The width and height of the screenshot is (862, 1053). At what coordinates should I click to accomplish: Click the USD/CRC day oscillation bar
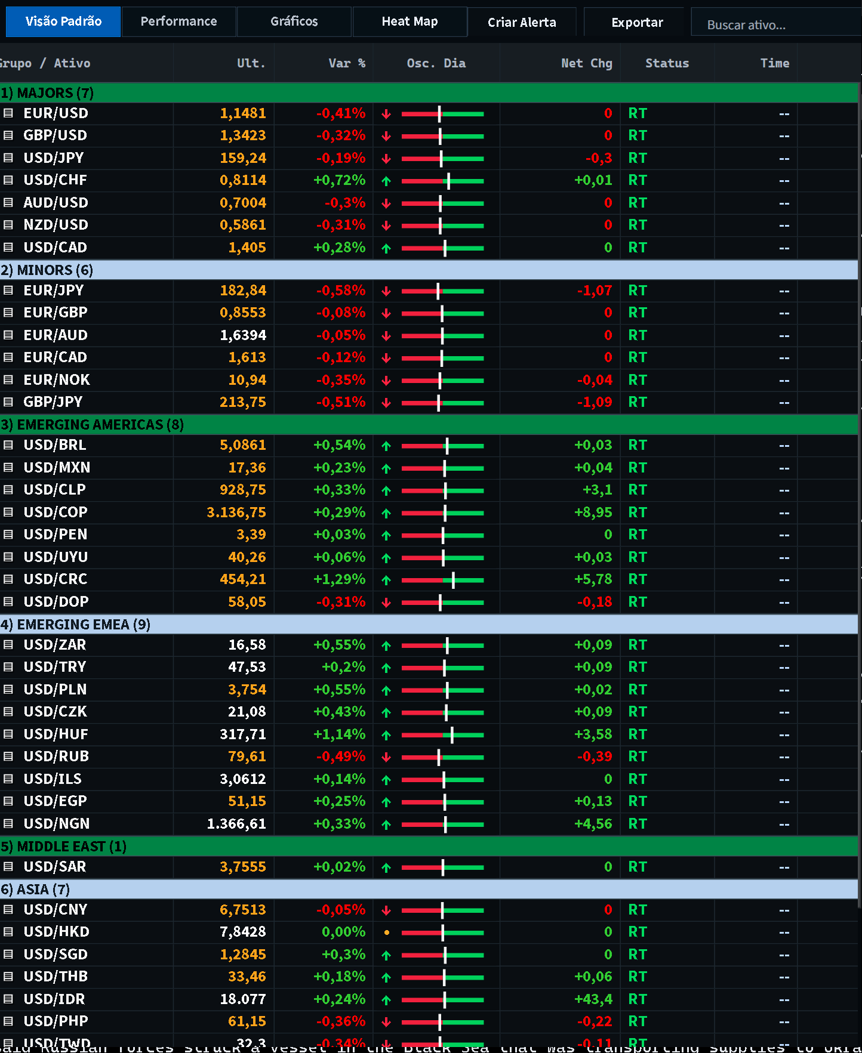[x=442, y=580]
